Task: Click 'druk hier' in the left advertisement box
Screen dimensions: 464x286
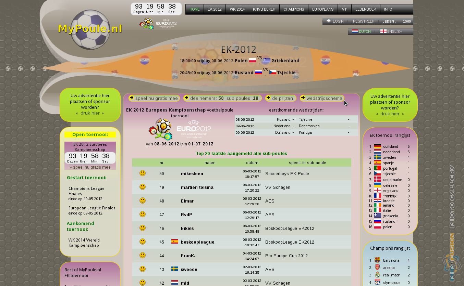Action: click(x=90, y=113)
